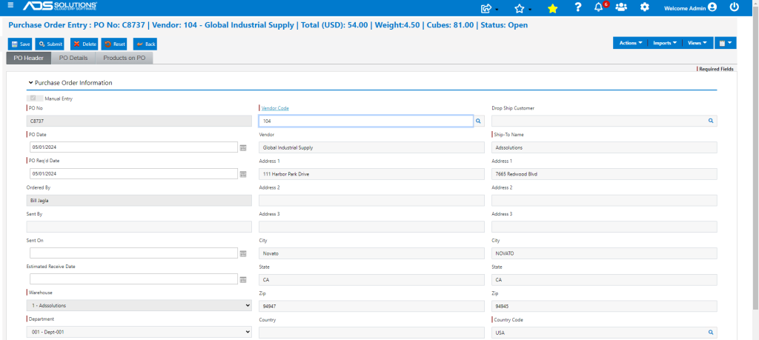Open the Actions dropdown menu
Image resolution: width=759 pixels, height=340 pixels.
tap(631, 43)
